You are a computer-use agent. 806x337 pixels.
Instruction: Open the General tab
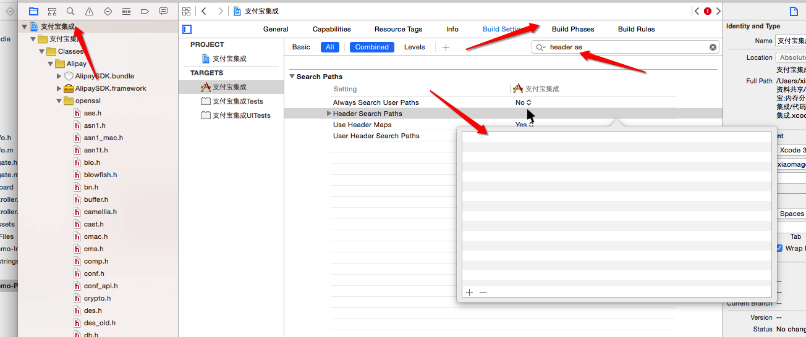tap(276, 29)
